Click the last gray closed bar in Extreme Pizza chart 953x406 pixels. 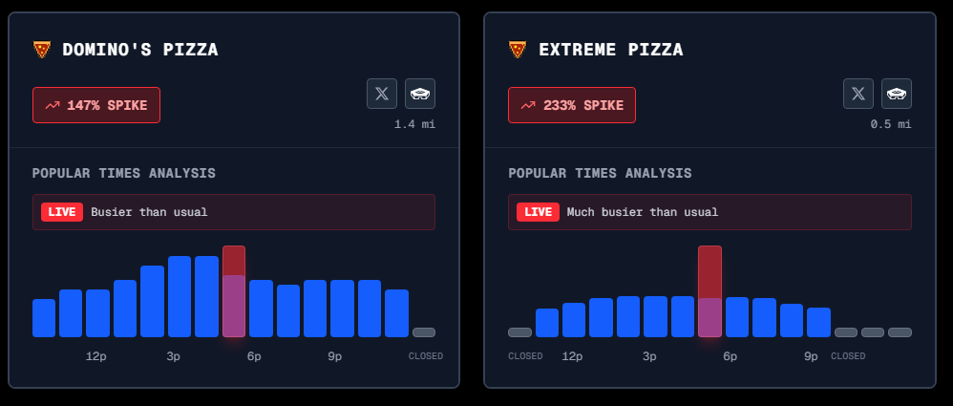coord(900,332)
